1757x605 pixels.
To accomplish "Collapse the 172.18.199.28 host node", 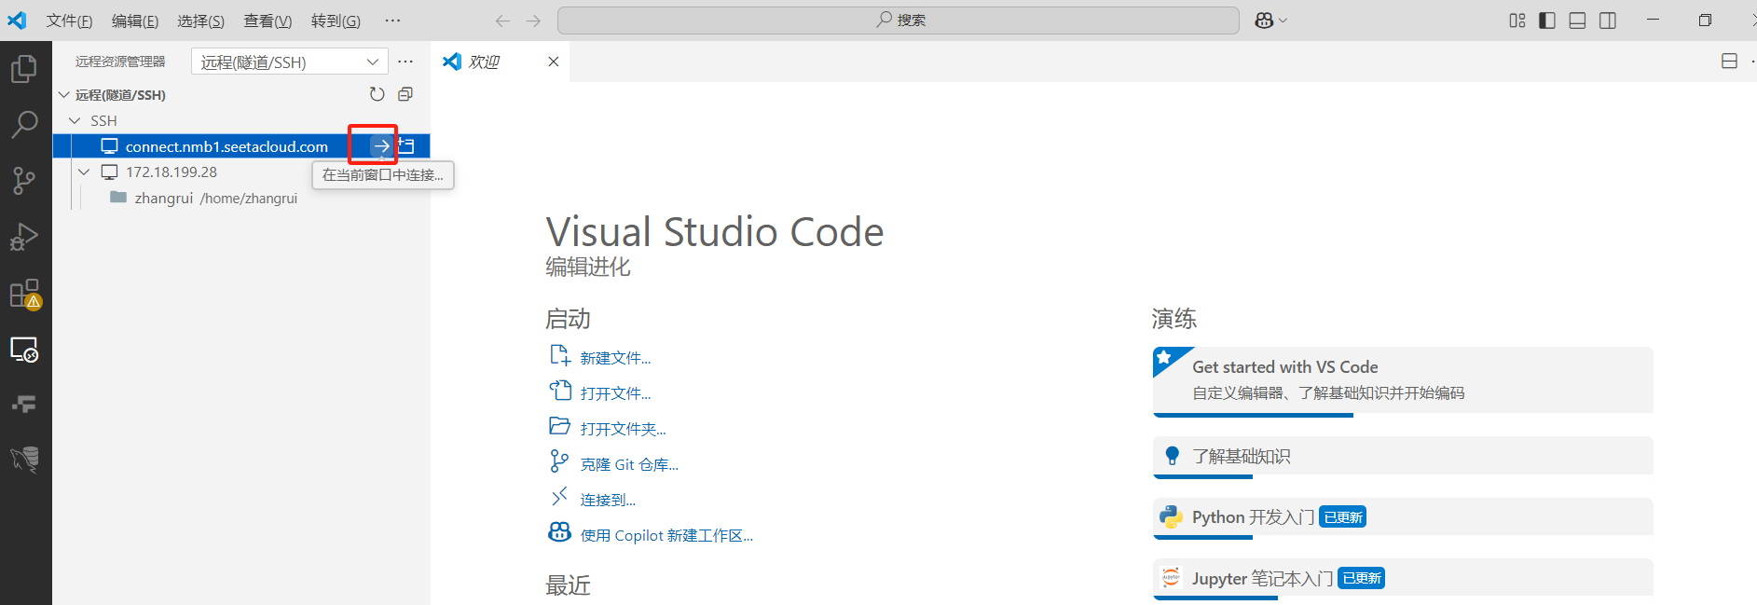I will pyautogui.click(x=84, y=172).
